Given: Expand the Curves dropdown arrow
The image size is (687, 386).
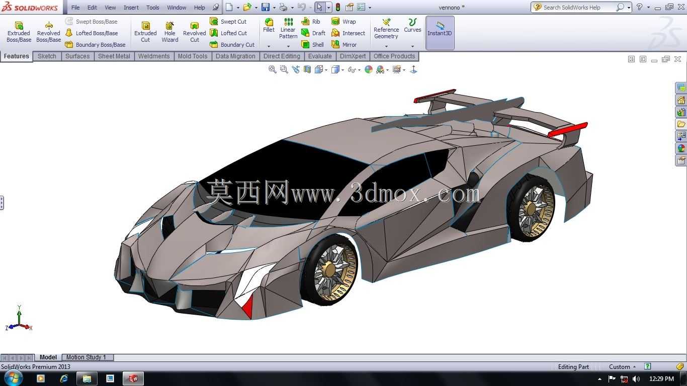Looking at the screenshot, I should (412, 46).
